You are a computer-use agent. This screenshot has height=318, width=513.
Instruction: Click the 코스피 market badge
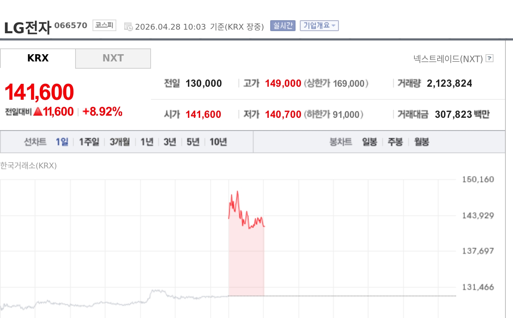click(104, 25)
